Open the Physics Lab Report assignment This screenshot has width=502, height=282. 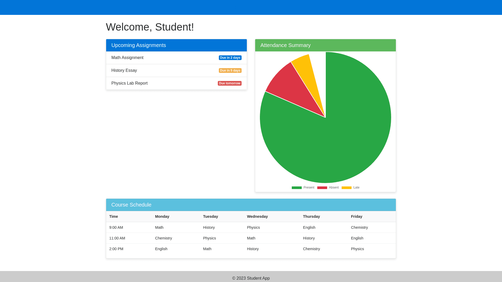129,83
